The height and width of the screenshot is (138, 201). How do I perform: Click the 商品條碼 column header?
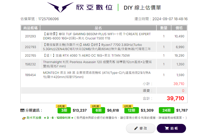30,28
